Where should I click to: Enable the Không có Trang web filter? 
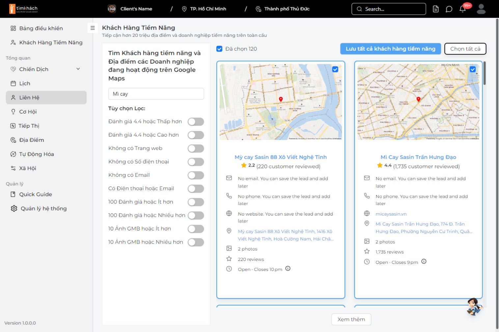click(x=196, y=148)
